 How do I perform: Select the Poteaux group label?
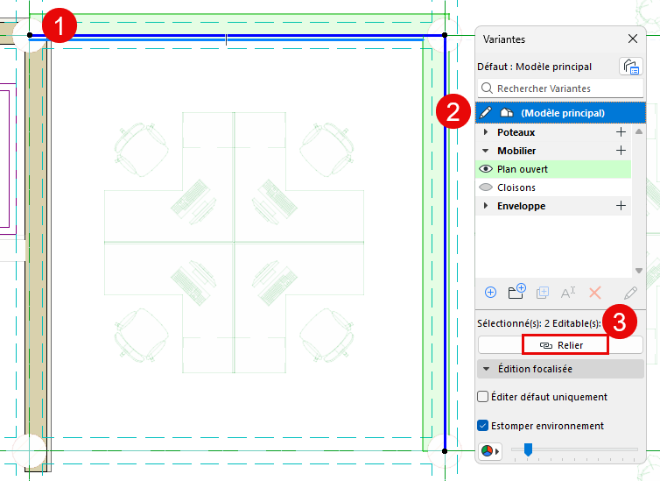coord(516,132)
